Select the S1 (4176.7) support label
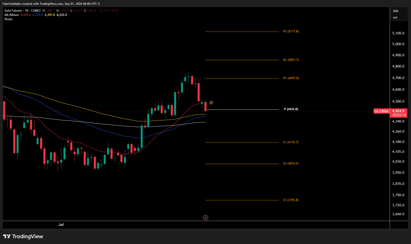411x244 pixels. pyautogui.click(x=291, y=142)
